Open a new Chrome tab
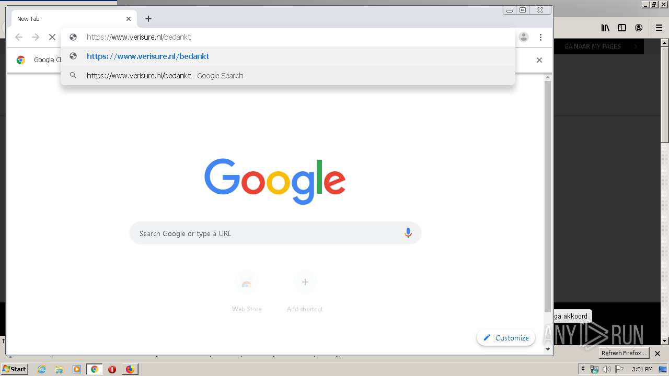Image resolution: width=669 pixels, height=376 pixels. 148,19
